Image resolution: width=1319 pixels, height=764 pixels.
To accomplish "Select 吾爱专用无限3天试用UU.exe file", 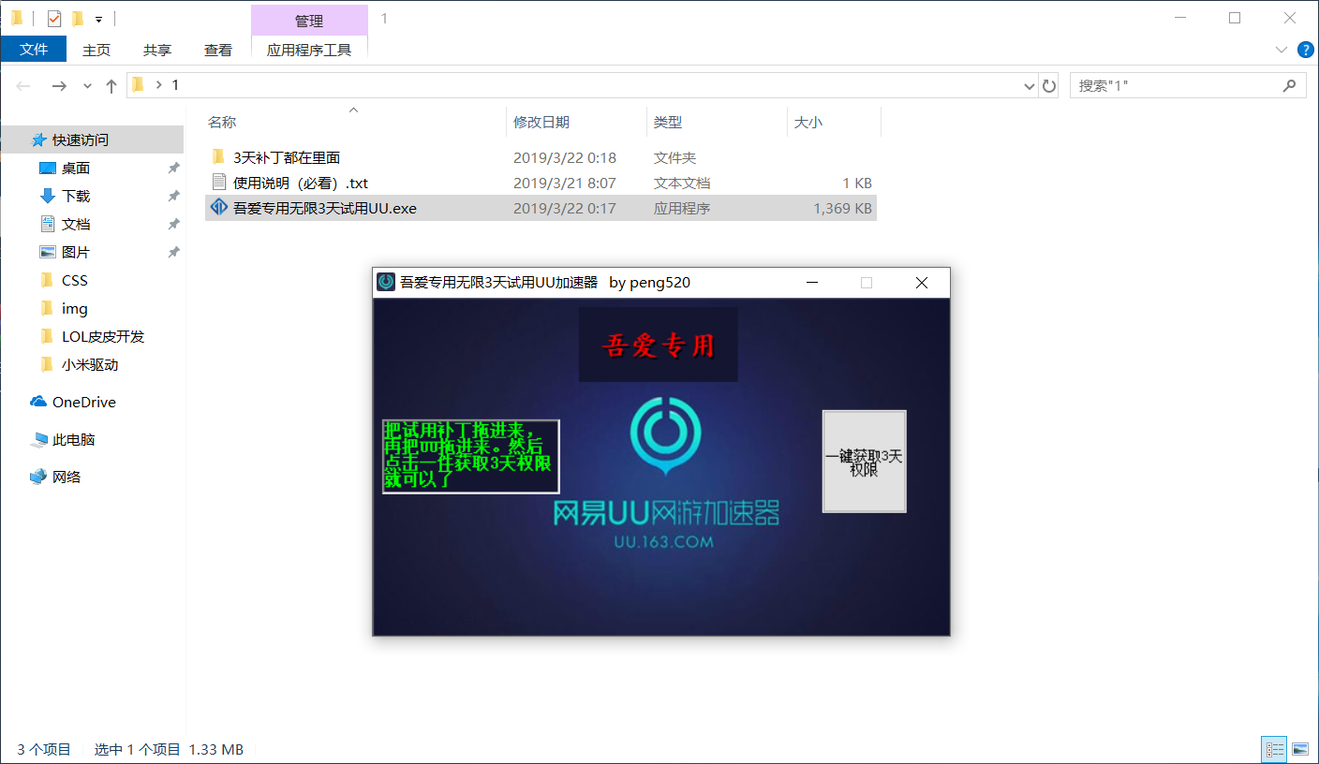I will point(541,208).
